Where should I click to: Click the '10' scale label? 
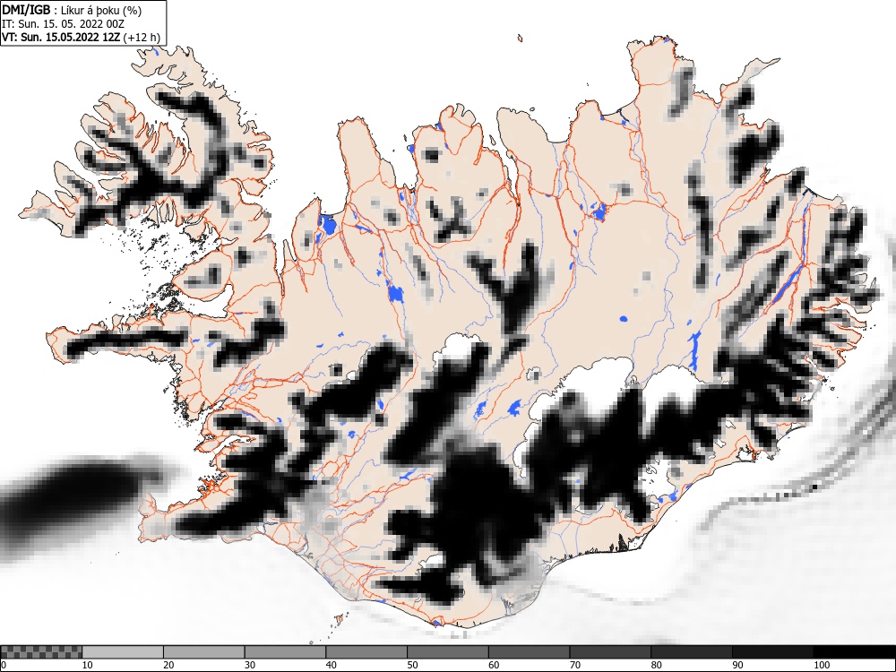[88, 665]
